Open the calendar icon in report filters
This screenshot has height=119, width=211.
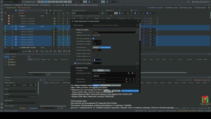coord(36,85)
